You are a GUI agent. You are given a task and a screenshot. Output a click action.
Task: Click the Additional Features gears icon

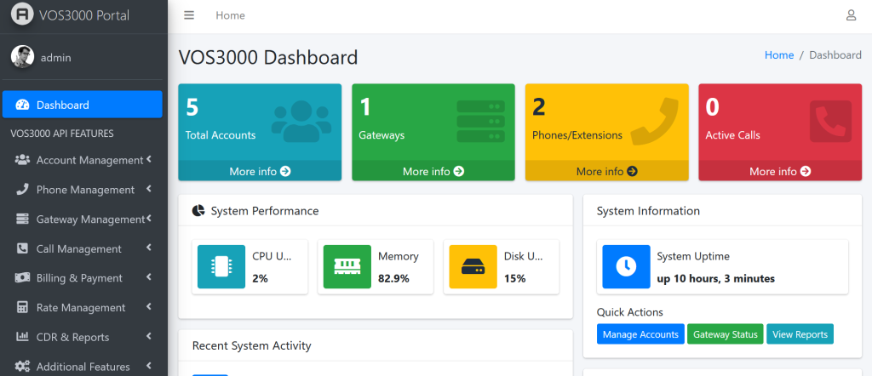point(22,367)
